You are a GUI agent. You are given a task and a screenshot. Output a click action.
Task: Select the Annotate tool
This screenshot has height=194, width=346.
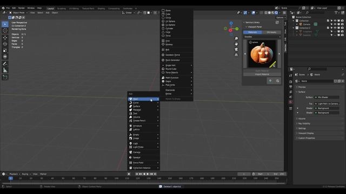(5, 64)
